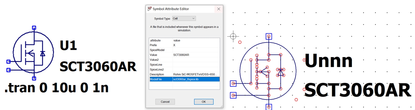Close the Symbol Attribute Editor dialog
415x110 pixels.
(218, 9)
